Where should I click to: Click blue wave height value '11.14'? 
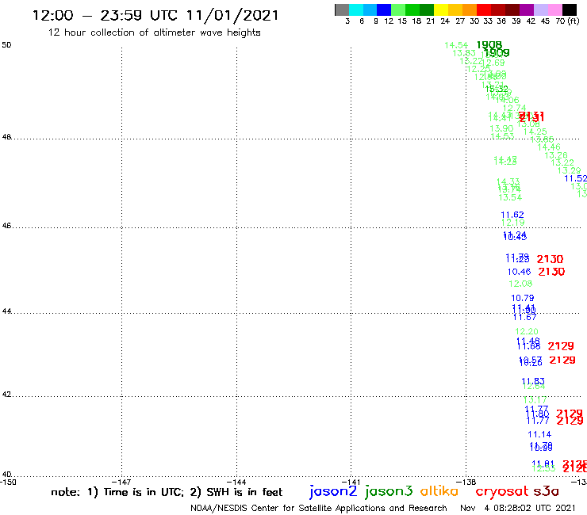(539, 435)
